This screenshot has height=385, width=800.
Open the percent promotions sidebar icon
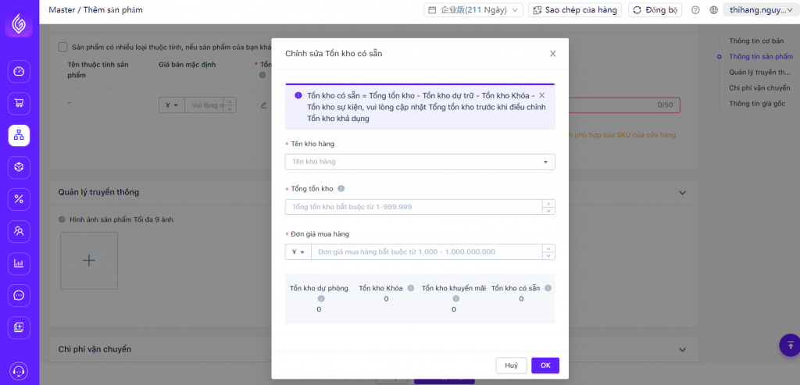(x=19, y=199)
